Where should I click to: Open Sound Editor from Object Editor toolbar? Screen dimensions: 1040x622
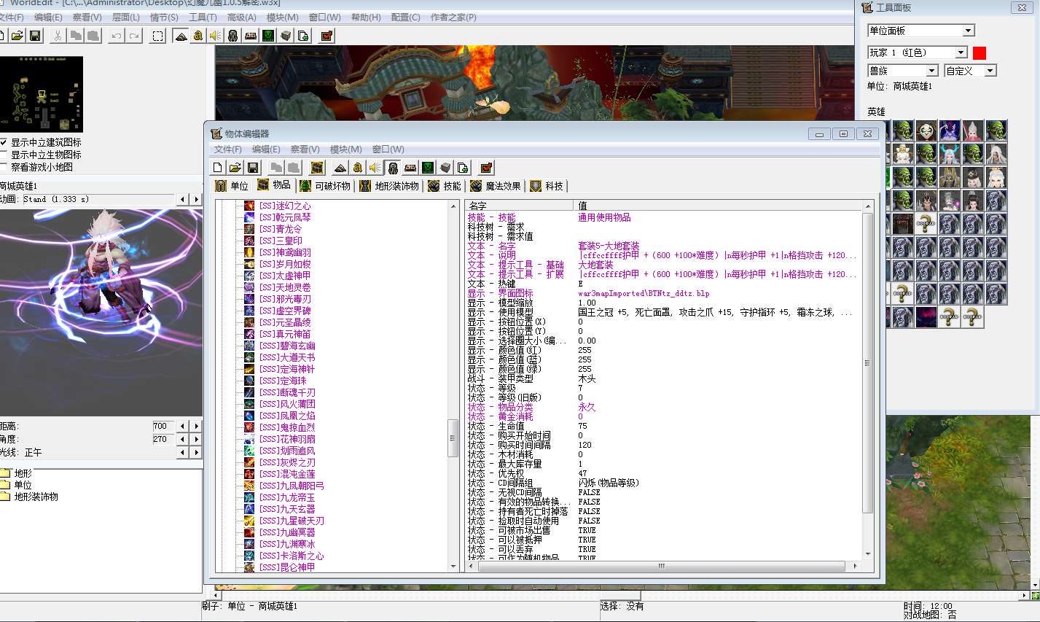[x=375, y=167]
